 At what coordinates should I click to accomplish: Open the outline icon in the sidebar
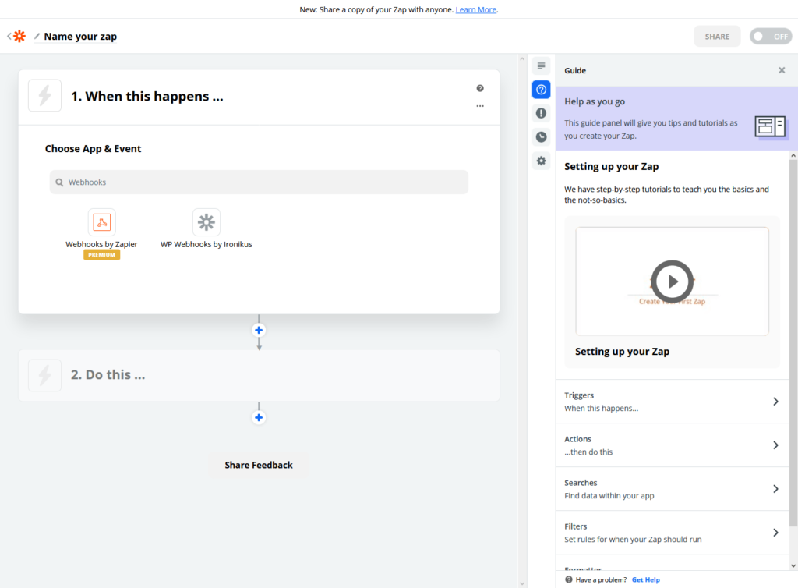[541, 66]
